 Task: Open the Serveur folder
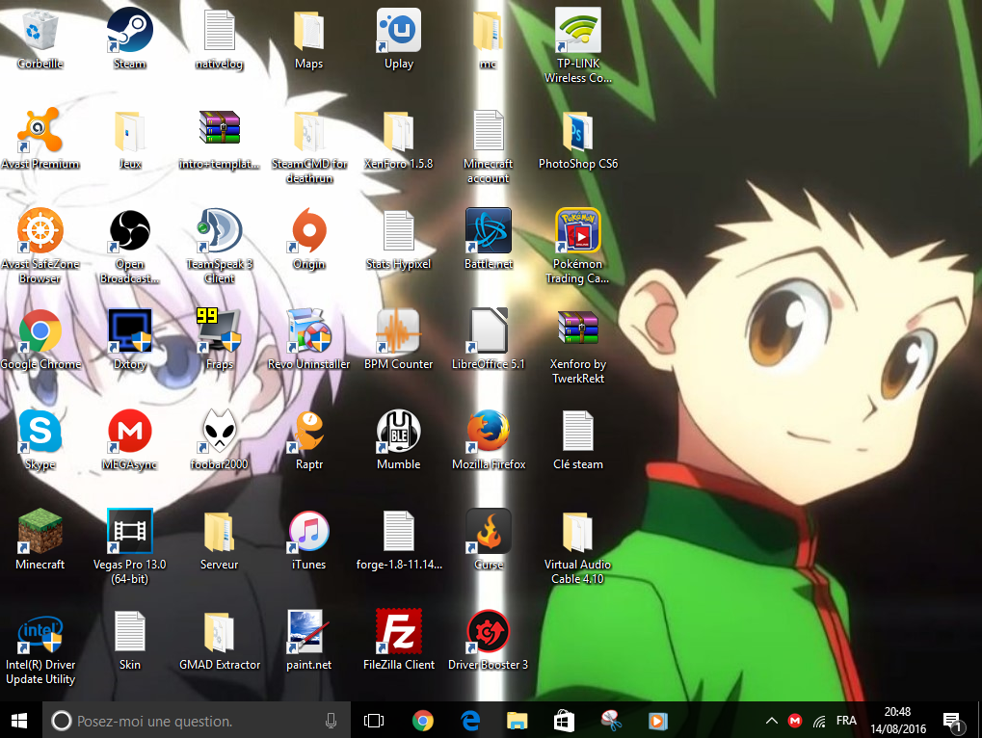(219, 531)
